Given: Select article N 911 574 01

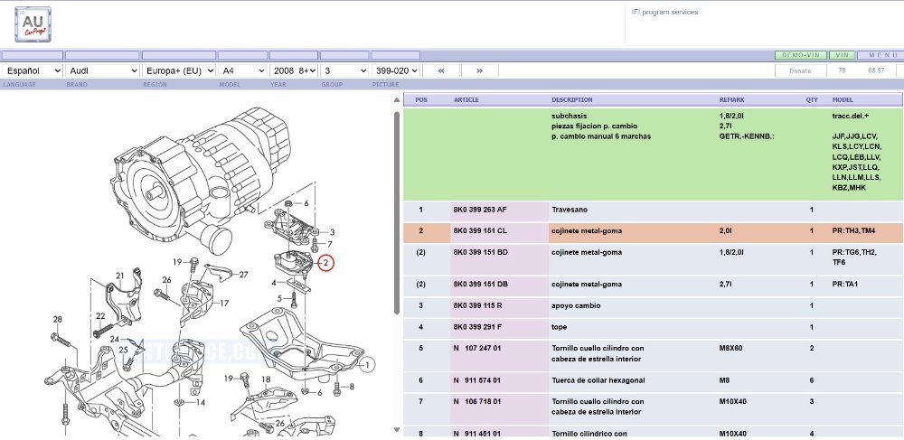Looking at the screenshot, I should click(x=476, y=380).
